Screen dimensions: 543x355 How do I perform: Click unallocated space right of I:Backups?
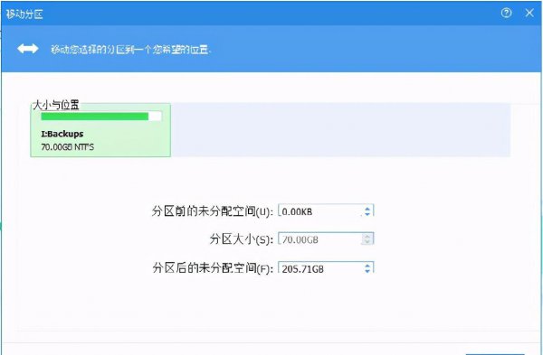340,130
